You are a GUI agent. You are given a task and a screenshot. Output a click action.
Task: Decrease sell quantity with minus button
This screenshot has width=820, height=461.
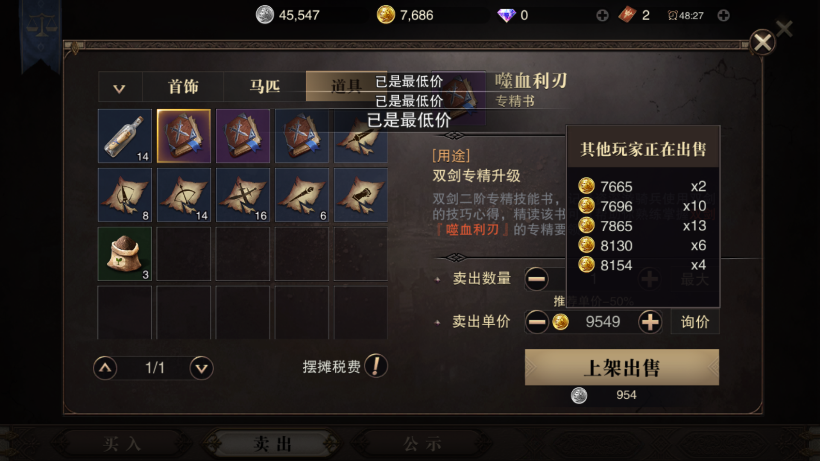(537, 279)
